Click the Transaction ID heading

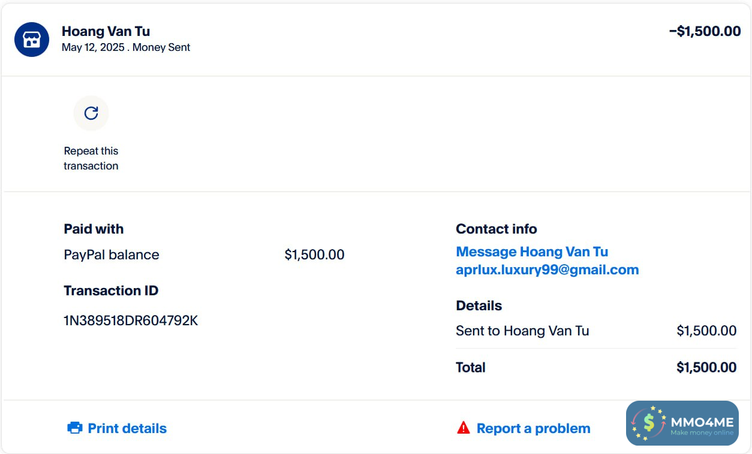111,290
